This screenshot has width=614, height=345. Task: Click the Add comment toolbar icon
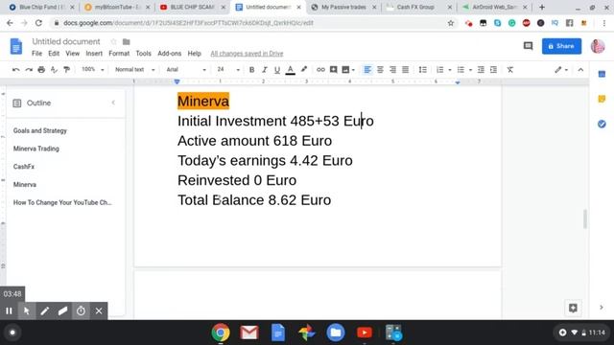[x=333, y=70]
